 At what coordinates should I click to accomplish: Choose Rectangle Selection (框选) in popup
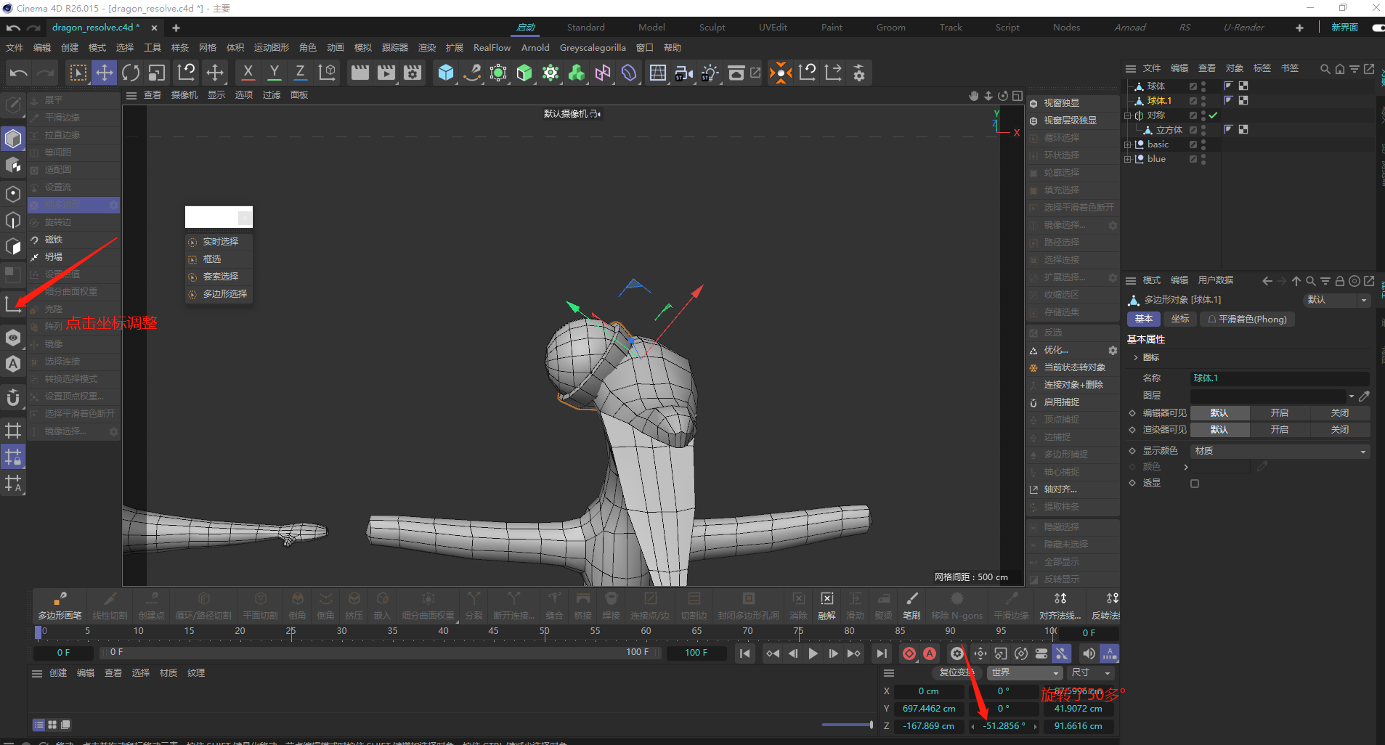pyautogui.click(x=219, y=259)
